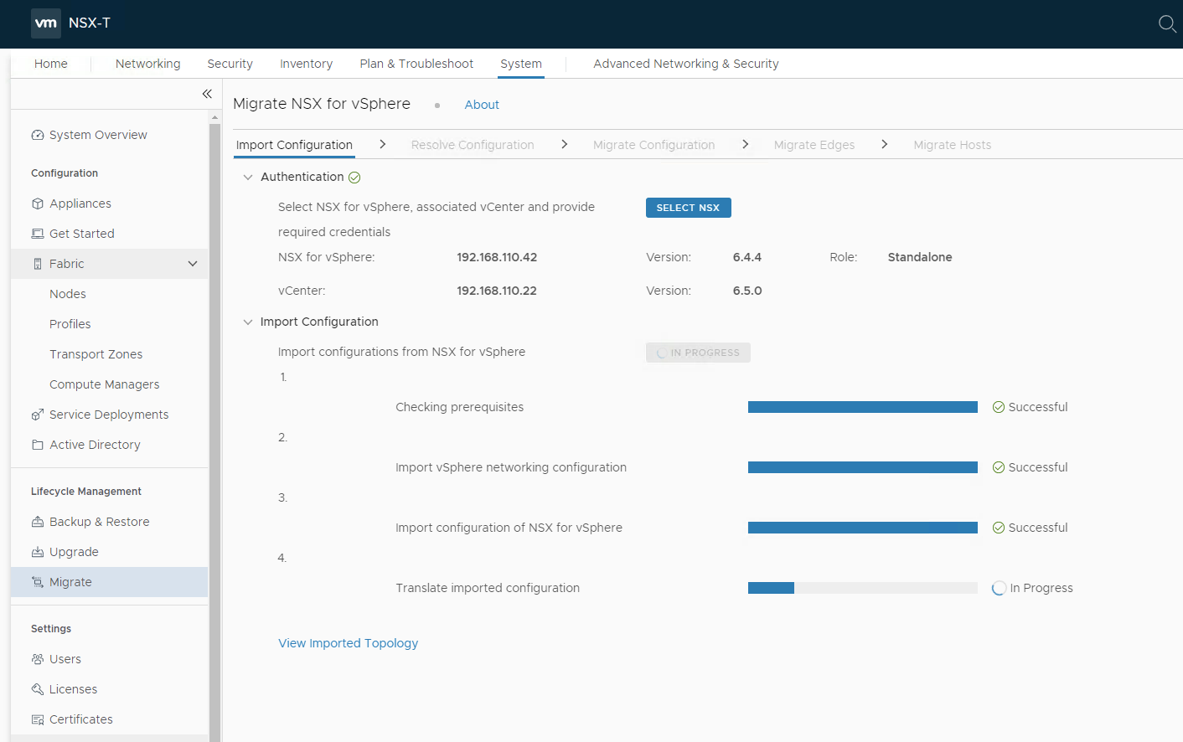Collapse the sidebar with the double-chevron icon

[207, 94]
